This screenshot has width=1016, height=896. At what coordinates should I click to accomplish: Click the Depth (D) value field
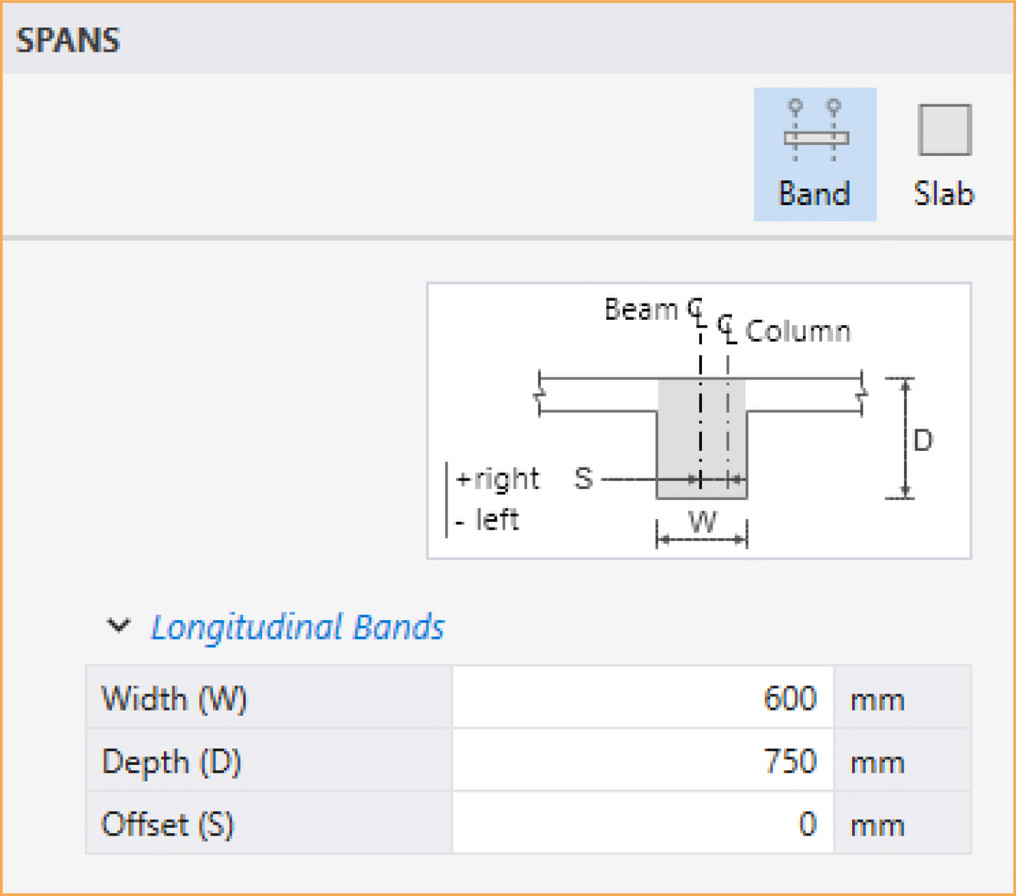pos(642,761)
